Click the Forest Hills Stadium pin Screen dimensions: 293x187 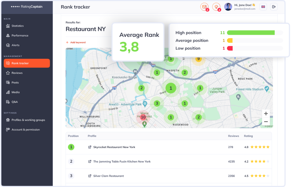(x=267, y=89)
